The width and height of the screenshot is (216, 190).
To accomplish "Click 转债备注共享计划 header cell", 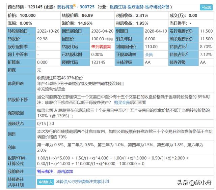I will coord(21,182).
